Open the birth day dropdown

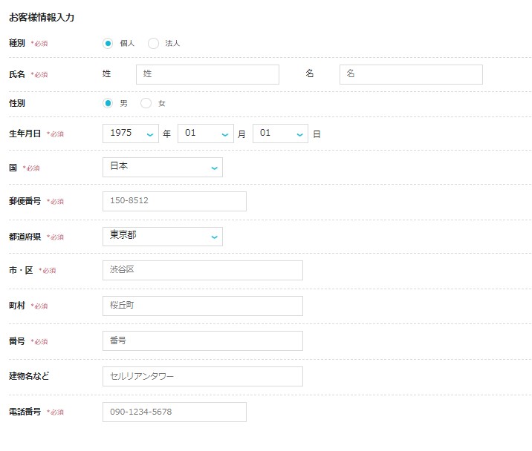[280, 134]
